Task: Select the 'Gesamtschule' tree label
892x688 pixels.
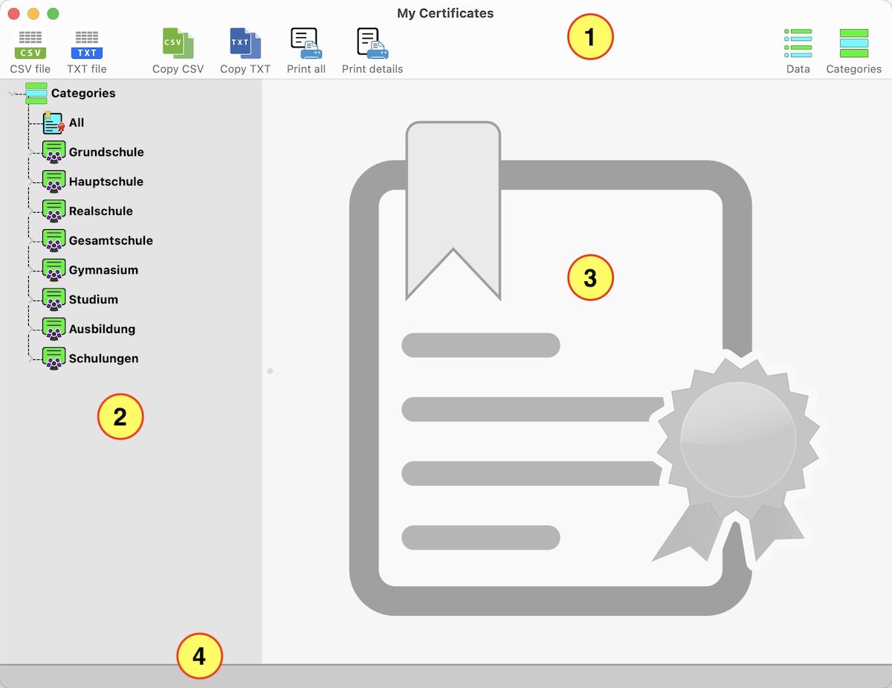Action: click(x=111, y=240)
